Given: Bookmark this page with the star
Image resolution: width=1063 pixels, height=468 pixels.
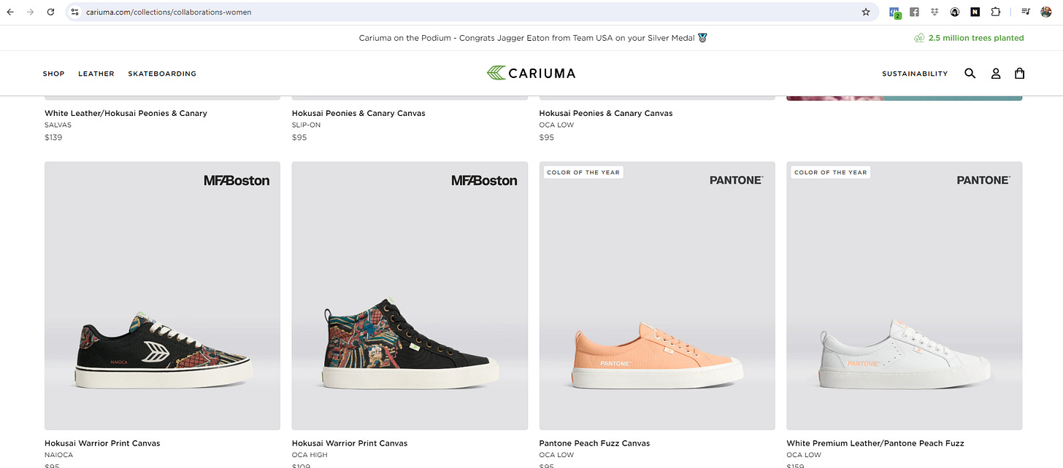Looking at the screenshot, I should click(866, 12).
